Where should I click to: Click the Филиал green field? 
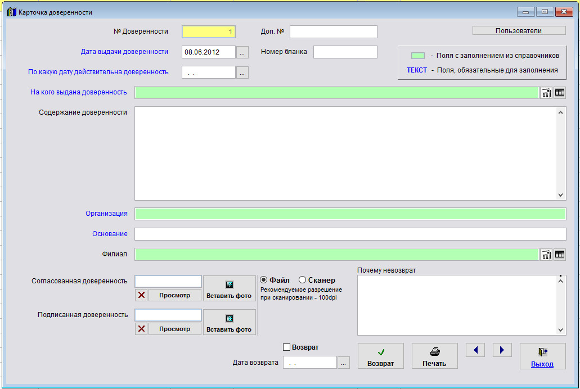click(336, 255)
